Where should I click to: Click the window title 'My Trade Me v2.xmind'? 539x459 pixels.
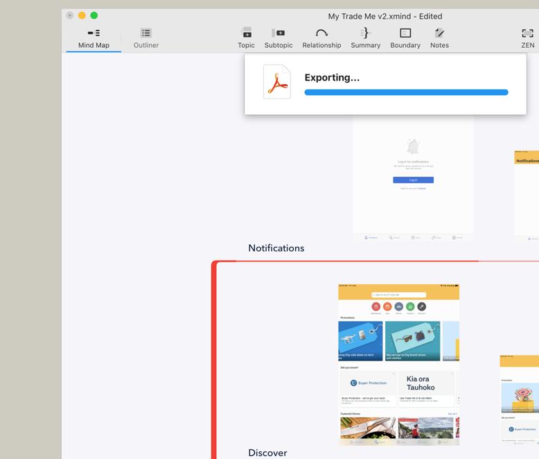[385, 16]
